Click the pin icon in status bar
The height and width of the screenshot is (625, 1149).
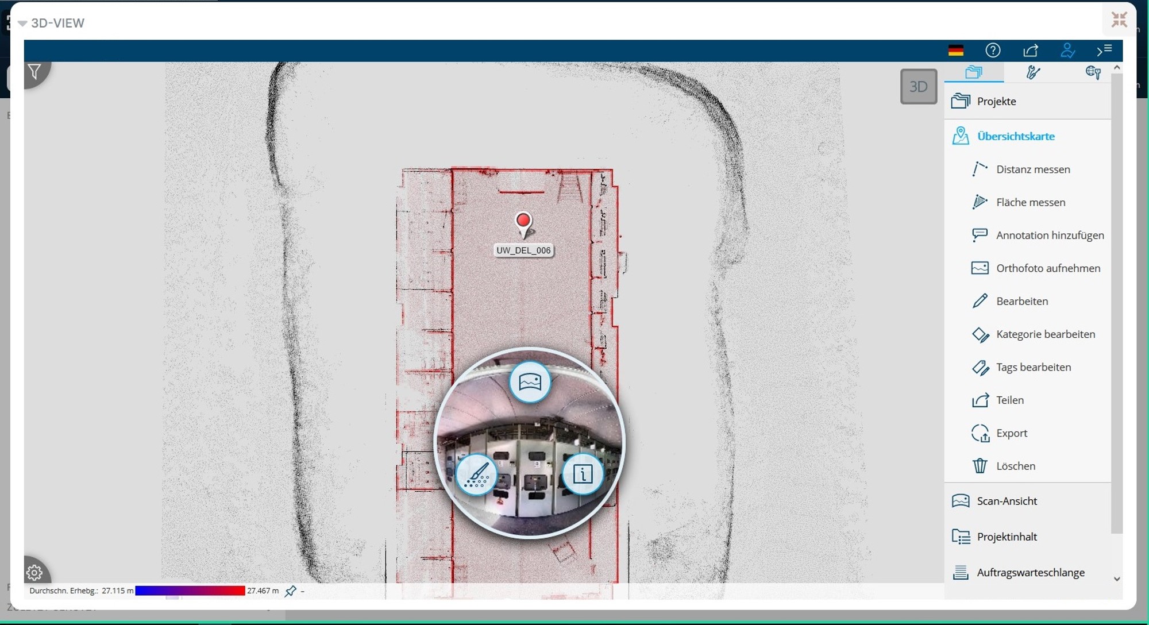[x=291, y=591]
